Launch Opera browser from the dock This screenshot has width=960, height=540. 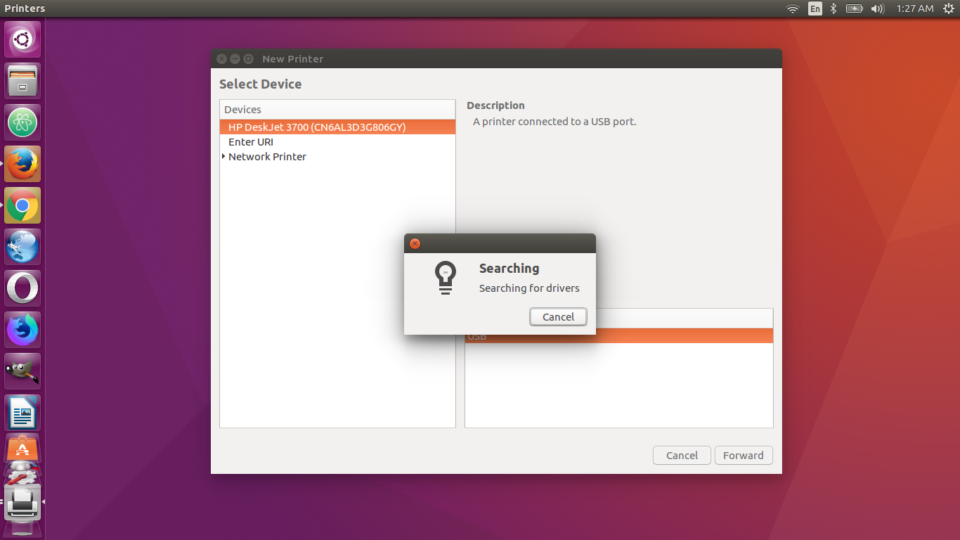22,288
